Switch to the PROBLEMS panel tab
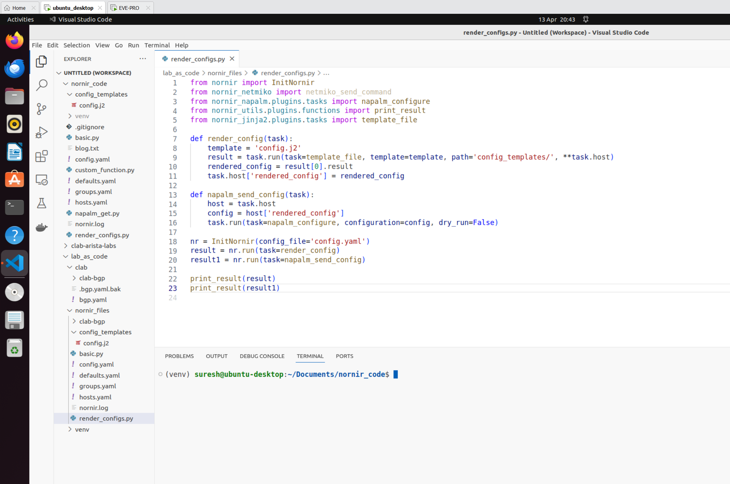 pyautogui.click(x=179, y=356)
